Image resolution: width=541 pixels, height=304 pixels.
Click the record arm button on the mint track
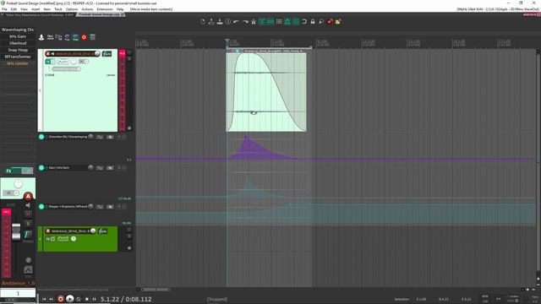(48, 54)
